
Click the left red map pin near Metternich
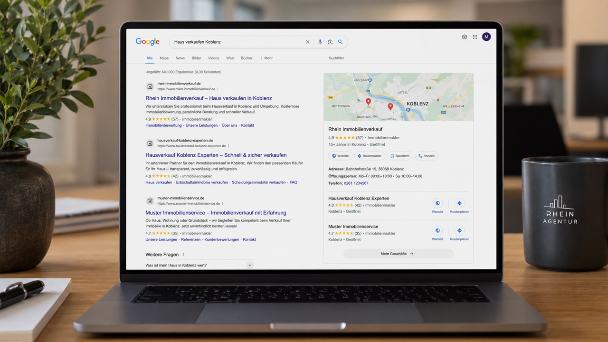click(368, 102)
